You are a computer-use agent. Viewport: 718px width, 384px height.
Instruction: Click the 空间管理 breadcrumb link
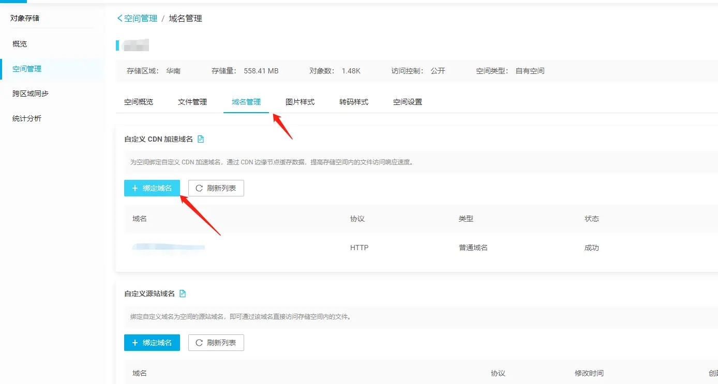[x=141, y=19]
